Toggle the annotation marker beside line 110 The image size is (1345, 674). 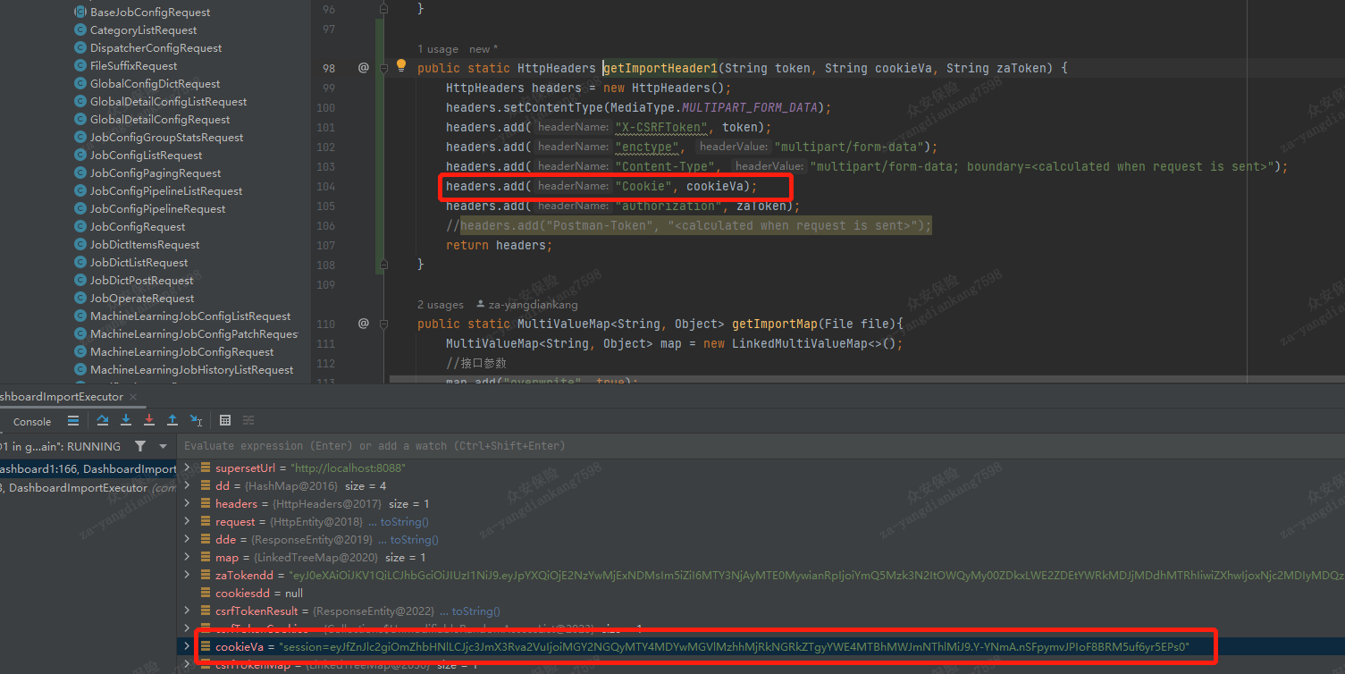coord(364,324)
